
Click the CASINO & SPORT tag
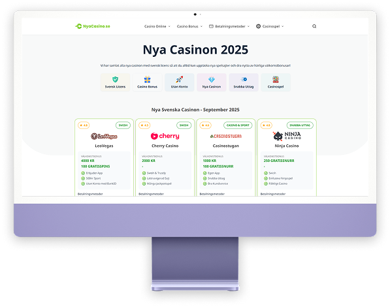tap(238, 125)
